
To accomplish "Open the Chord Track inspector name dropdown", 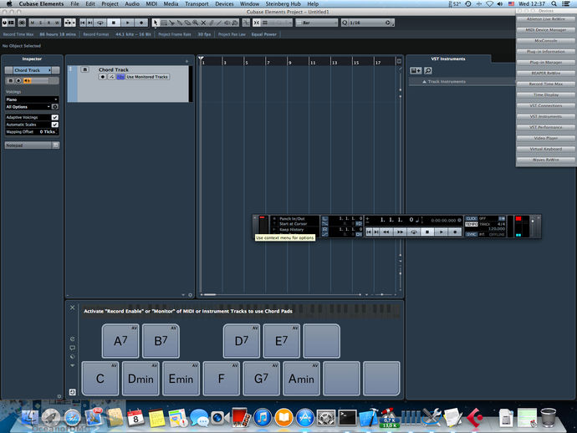I will click(32, 70).
